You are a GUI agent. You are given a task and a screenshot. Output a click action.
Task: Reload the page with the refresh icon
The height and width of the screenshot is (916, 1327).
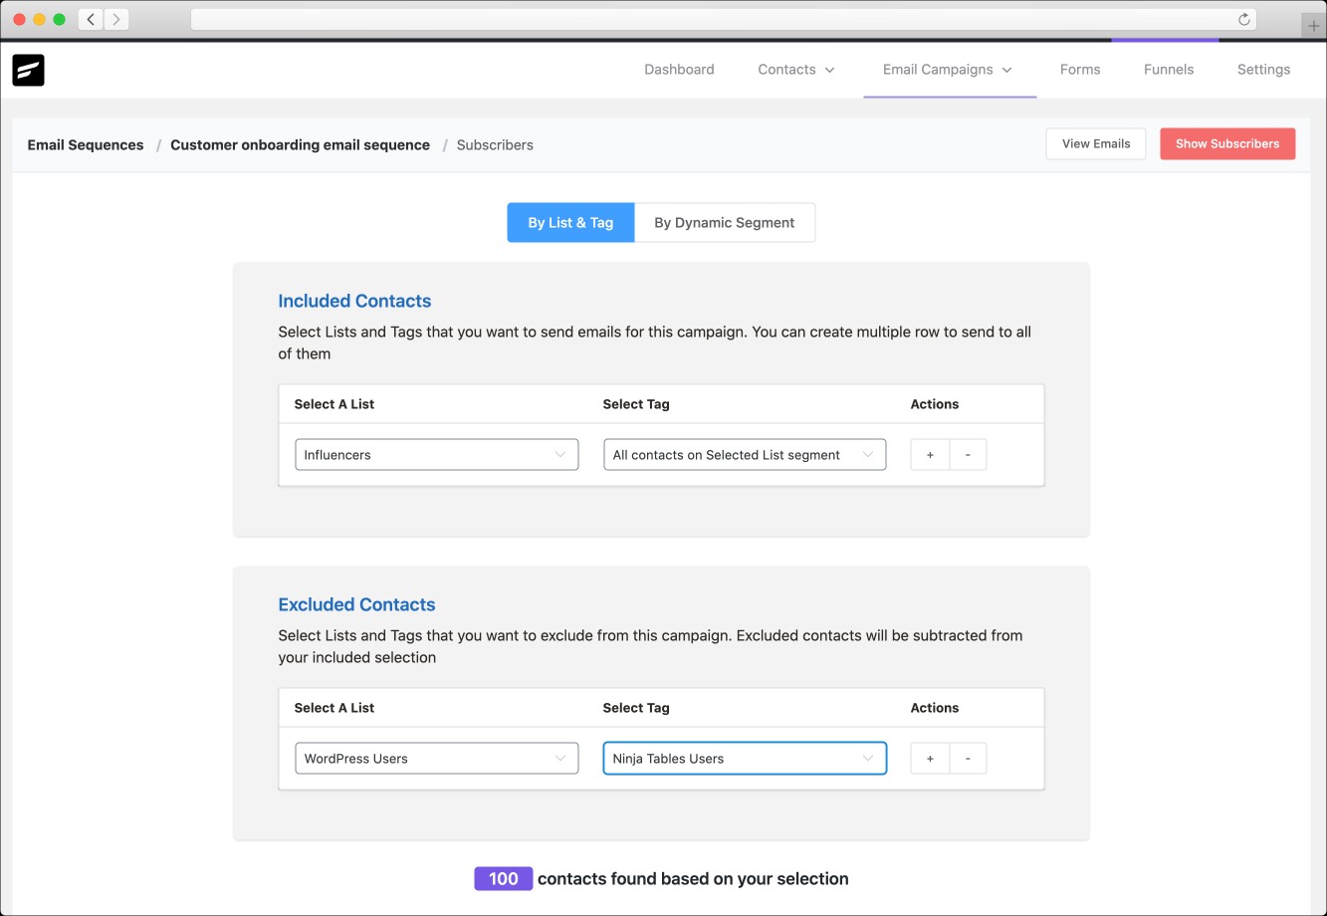point(1243,19)
